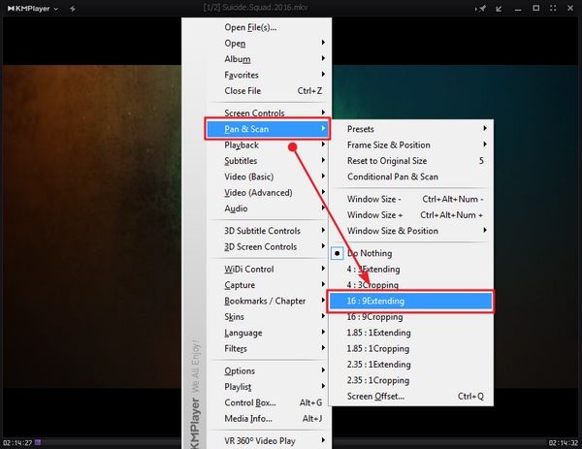
Task: Open 3D Subtitle Controls submenu
Action: pos(268,231)
